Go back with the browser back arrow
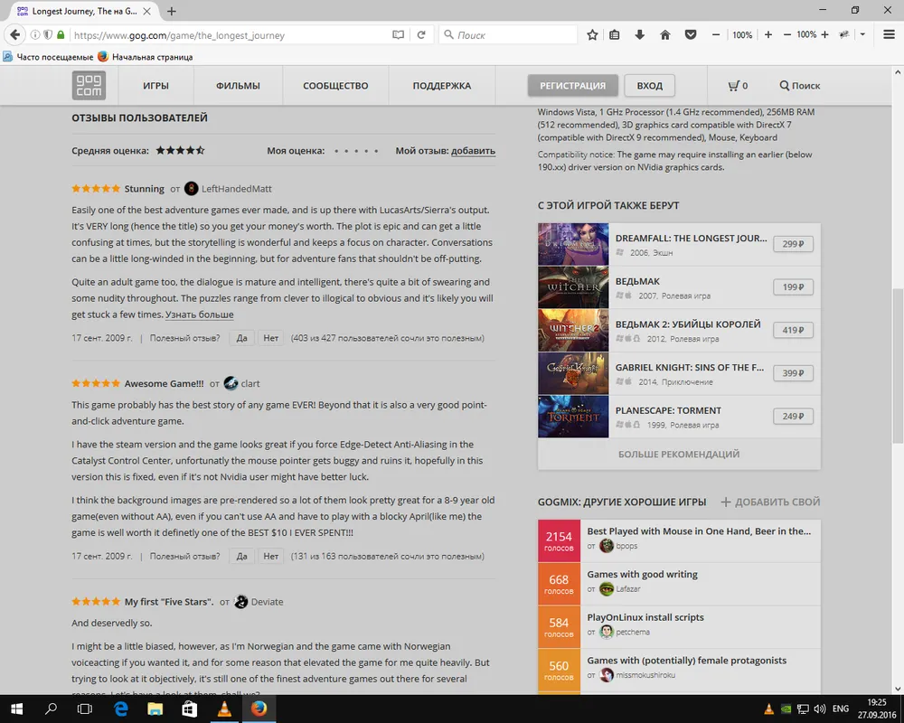This screenshot has width=904, height=723. tap(15, 35)
